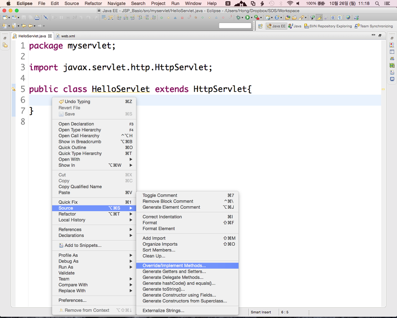Open the macOS Spotlight search icon
The height and width of the screenshot is (318, 397).
click(x=377, y=3)
